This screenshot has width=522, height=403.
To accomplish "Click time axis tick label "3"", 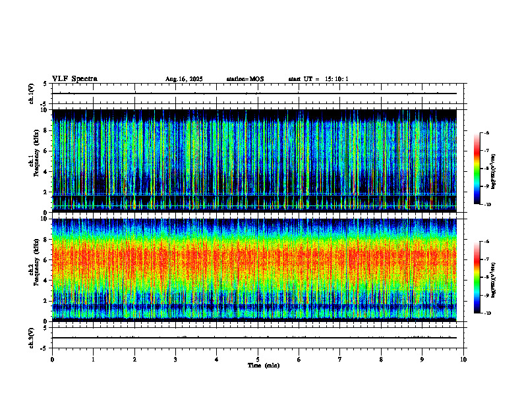I will (175, 360).
